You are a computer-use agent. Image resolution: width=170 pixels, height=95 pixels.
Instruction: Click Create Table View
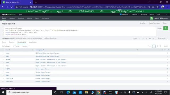pyautogui.click(x=154, y=23)
